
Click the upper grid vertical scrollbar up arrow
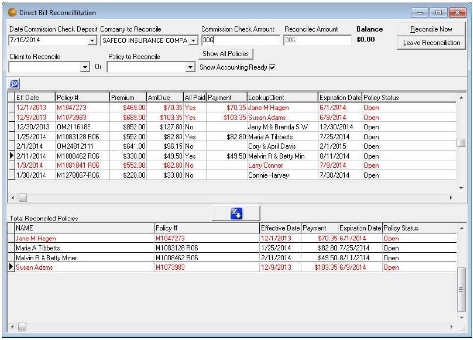point(461,98)
